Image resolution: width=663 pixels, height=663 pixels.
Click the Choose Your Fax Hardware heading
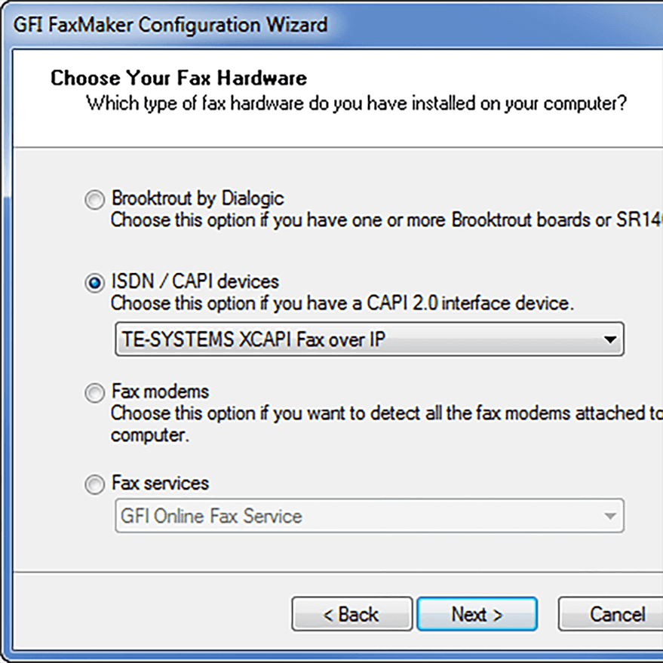click(178, 78)
